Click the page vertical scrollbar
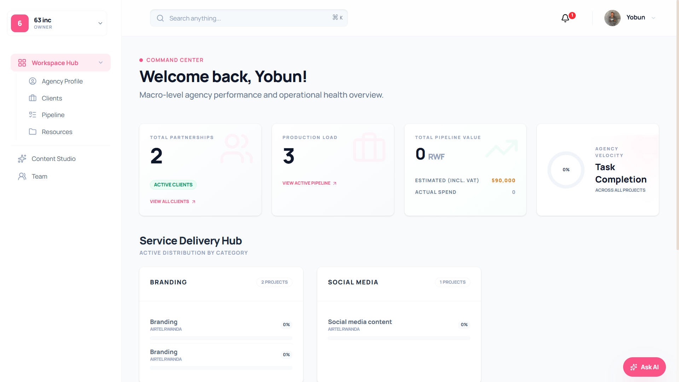The width and height of the screenshot is (679, 382). pos(678,125)
